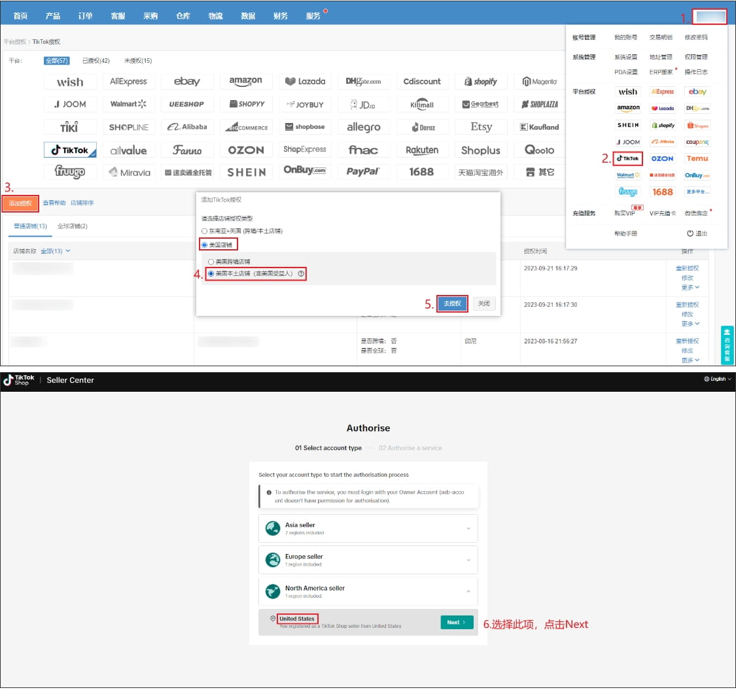Image resolution: width=736 pixels, height=690 pixels.
Task: Choose 美国跨境店铺 radio button
Action: 211,262
